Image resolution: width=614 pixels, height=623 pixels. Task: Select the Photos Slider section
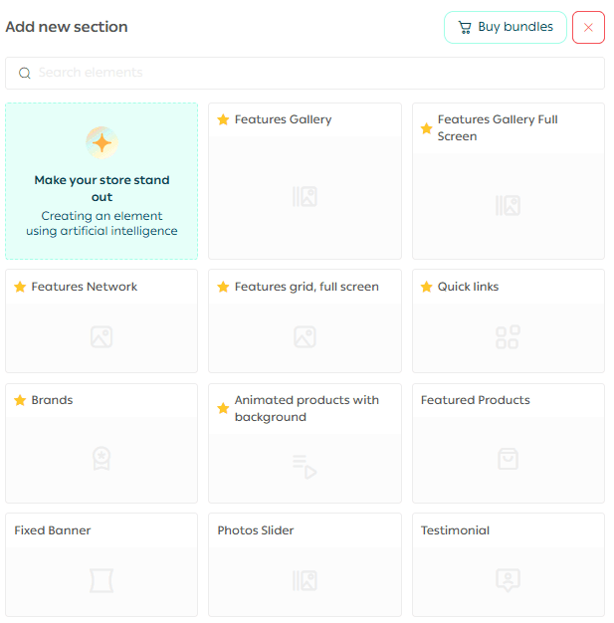(x=305, y=564)
